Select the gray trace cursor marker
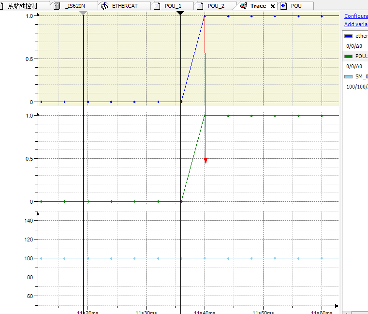This screenshot has height=314, width=368. pos(83,13)
